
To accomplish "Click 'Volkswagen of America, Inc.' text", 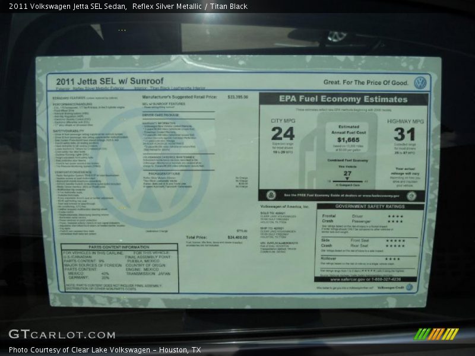I will coord(284,206).
